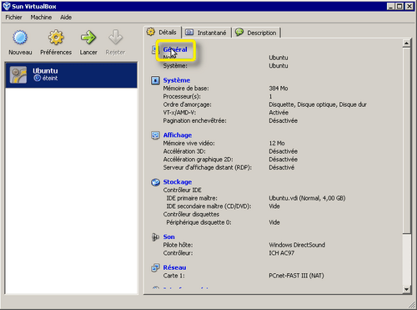Click the éteint power state icon
The height and width of the screenshot is (310, 417).
[x=38, y=78]
